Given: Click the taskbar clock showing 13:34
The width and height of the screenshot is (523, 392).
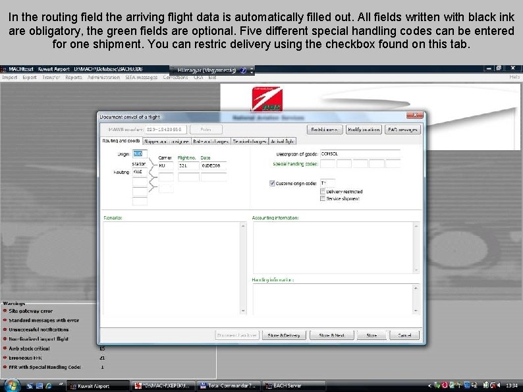Looking at the screenshot, I should [x=512, y=385].
